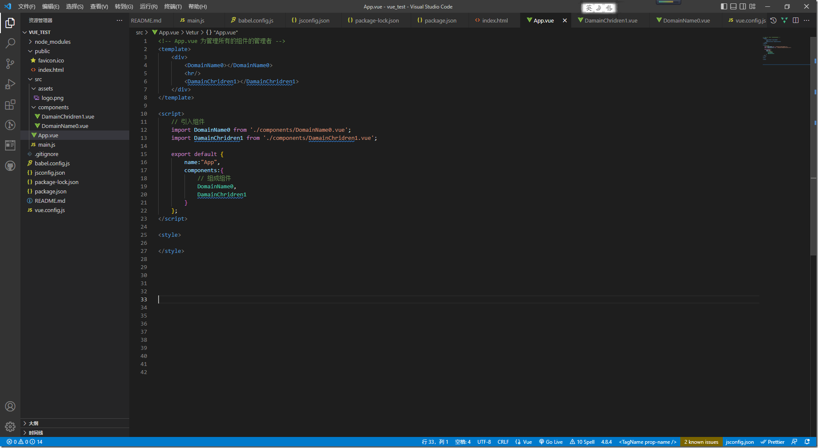
Task: Toggle bottom panel visibility
Action: [x=733, y=6]
